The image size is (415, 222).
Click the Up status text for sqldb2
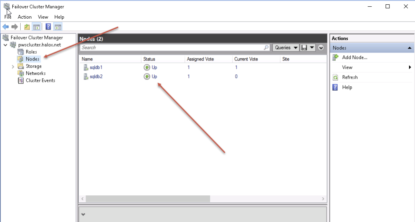tap(154, 76)
